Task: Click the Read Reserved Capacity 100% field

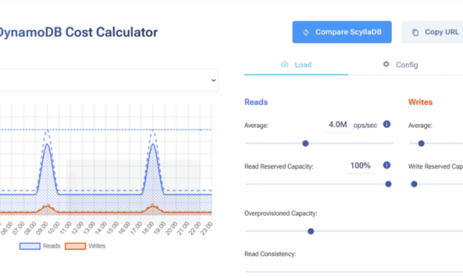Action: (x=360, y=166)
